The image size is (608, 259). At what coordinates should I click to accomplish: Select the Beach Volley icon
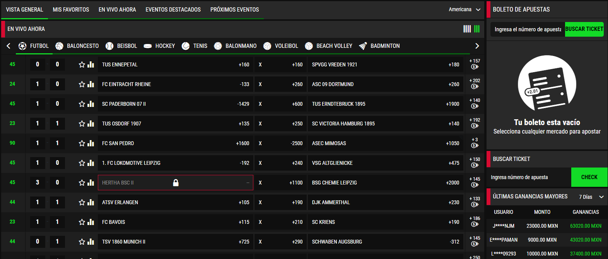309,46
